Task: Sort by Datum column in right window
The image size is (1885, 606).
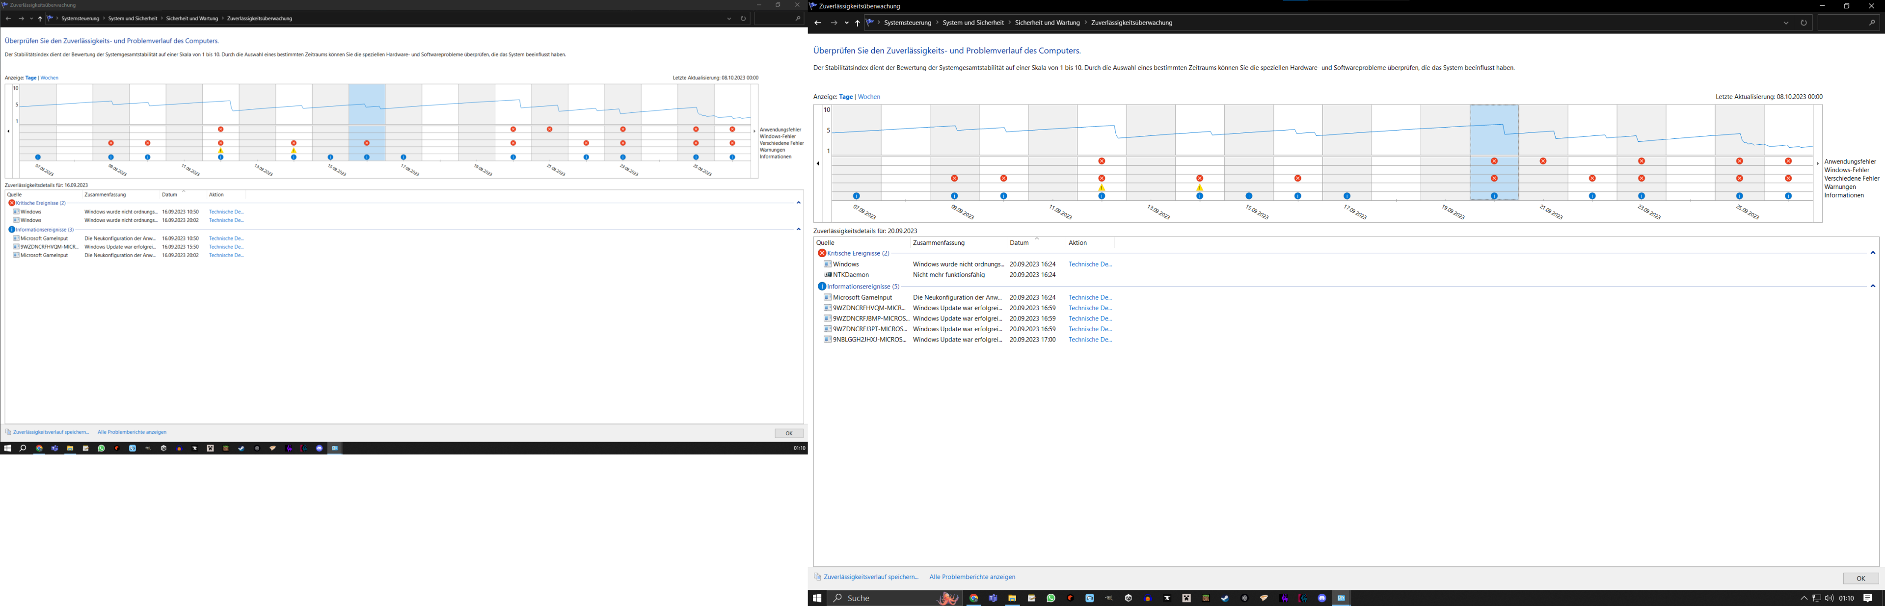Action: pos(1019,243)
